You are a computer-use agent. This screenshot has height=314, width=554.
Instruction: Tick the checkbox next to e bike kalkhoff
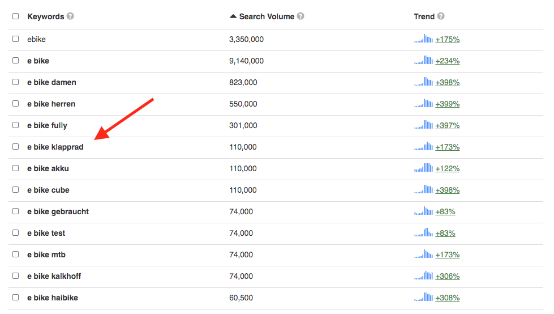[15, 276]
